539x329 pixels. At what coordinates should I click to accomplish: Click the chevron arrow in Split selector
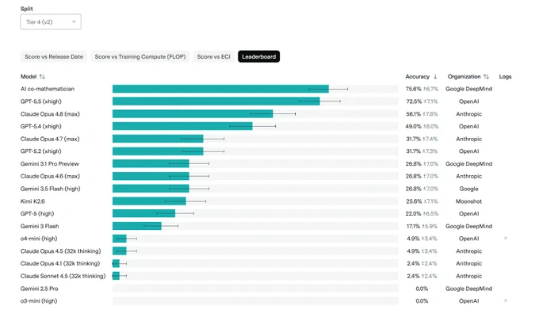click(74, 21)
